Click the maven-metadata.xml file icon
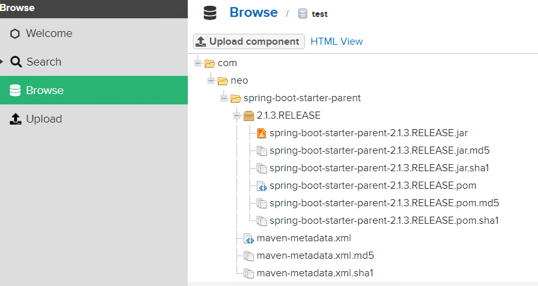 coord(249,238)
